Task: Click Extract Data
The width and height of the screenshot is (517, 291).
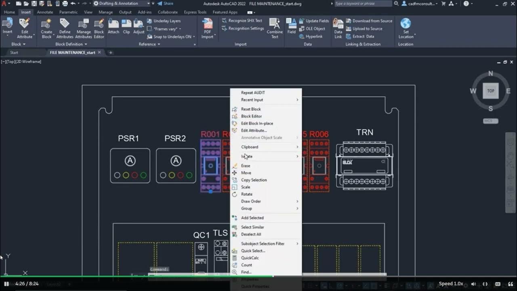Action: [360, 36]
